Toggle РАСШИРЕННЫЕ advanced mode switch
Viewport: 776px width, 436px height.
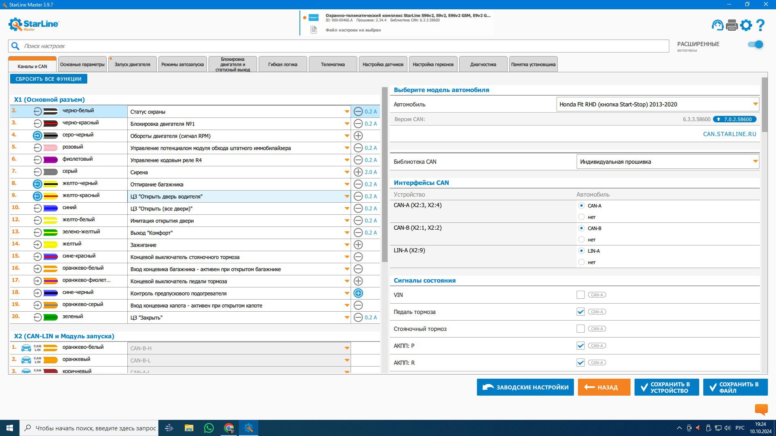point(755,44)
